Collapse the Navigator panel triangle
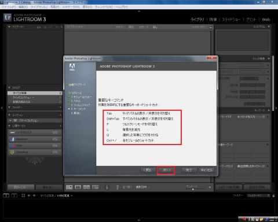Screen dimensions: 278x222 [9, 27]
